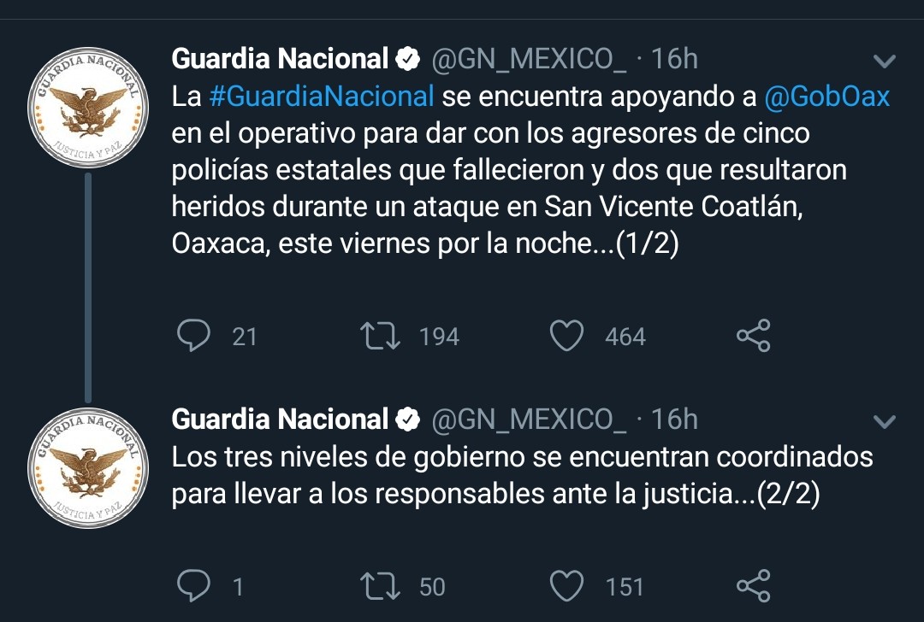Screen dimensions: 924x622
Task: Reply to the second tweet (2/2)
Action: pyautogui.click(x=194, y=585)
